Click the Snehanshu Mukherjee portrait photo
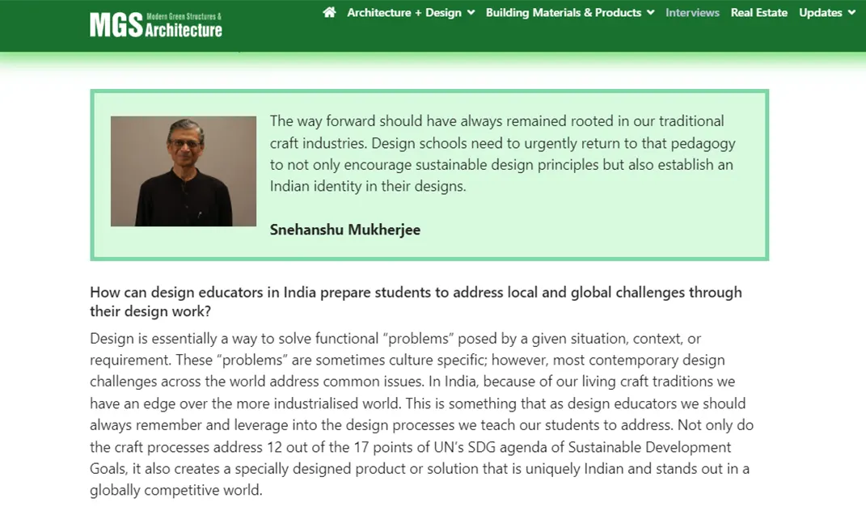The height and width of the screenshot is (515, 866). pyautogui.click(x=172, y=171)
